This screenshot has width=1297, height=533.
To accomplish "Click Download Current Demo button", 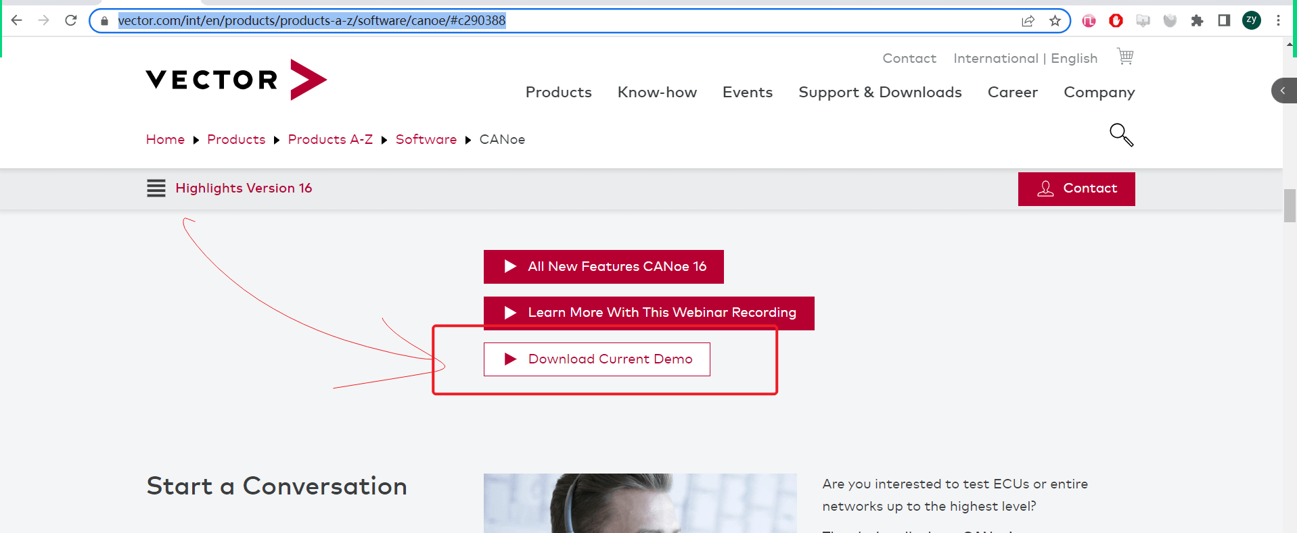I will coord(597,359).
